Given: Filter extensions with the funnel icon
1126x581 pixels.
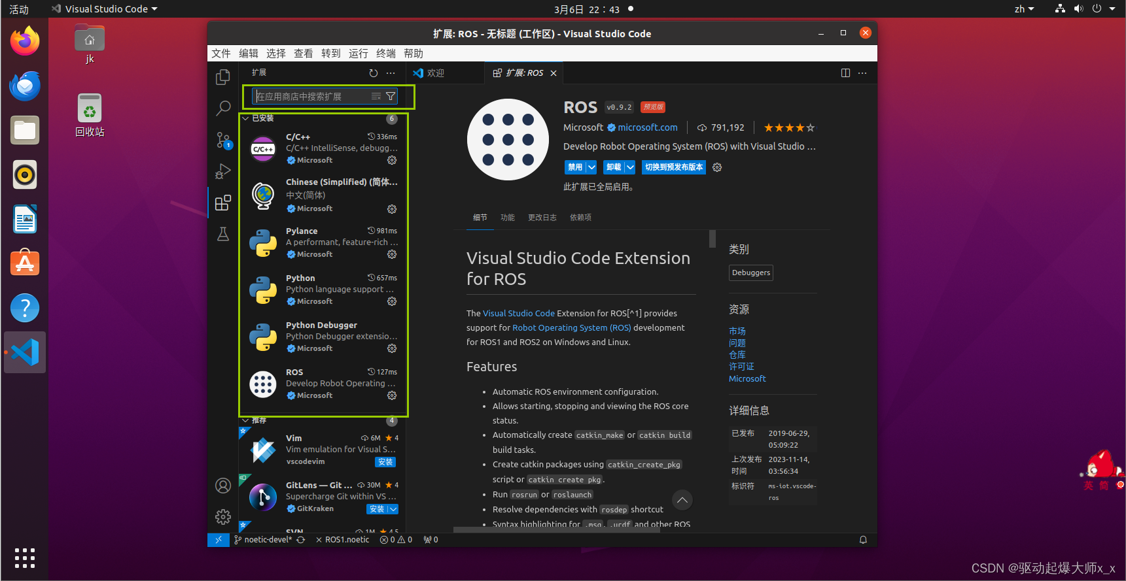Looking at the screenshot, I should pos(391,96).
